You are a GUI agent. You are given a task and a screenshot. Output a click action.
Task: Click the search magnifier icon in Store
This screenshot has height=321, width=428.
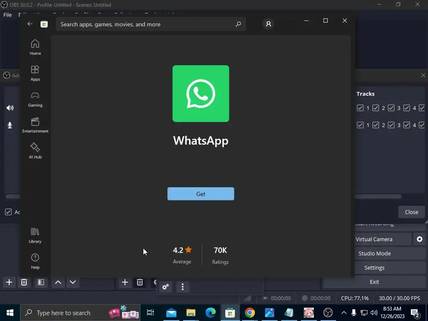238,24
